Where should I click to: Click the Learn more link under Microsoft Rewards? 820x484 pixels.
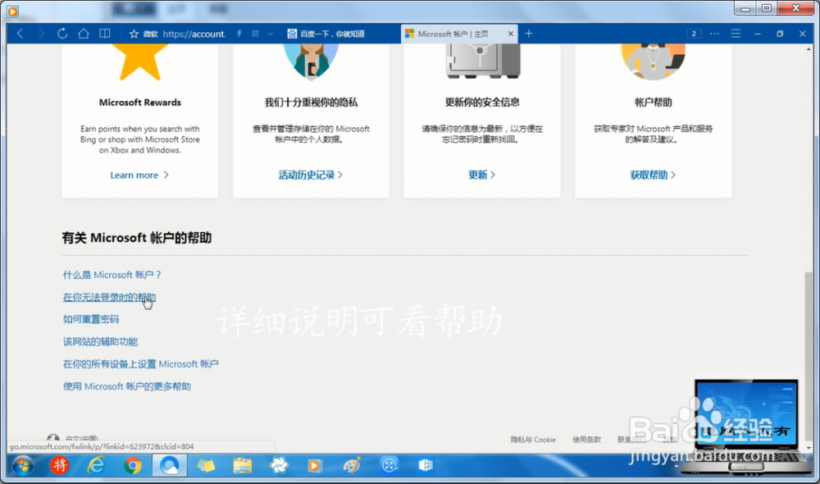pos(134,175)
